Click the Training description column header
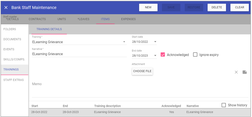This screenshot has height=117, width=252. click(107, 106)
